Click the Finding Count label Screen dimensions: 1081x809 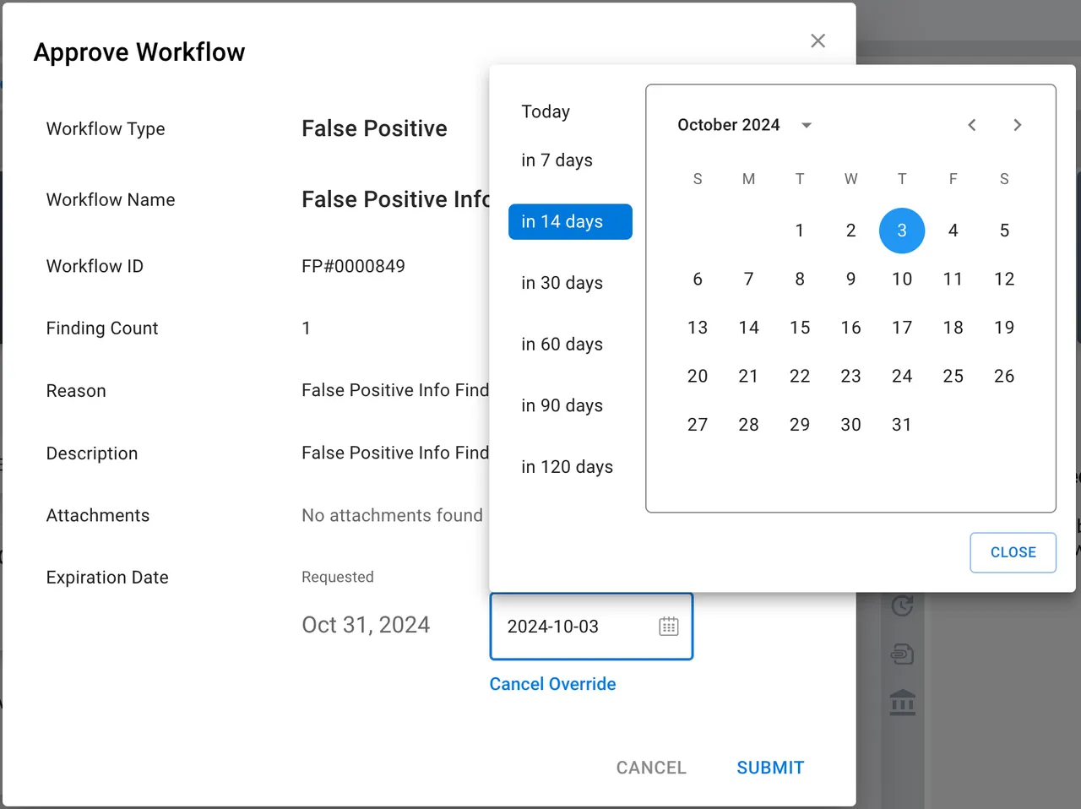tap(102, 328)
